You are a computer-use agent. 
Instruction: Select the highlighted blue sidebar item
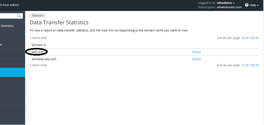pos(12,72)
